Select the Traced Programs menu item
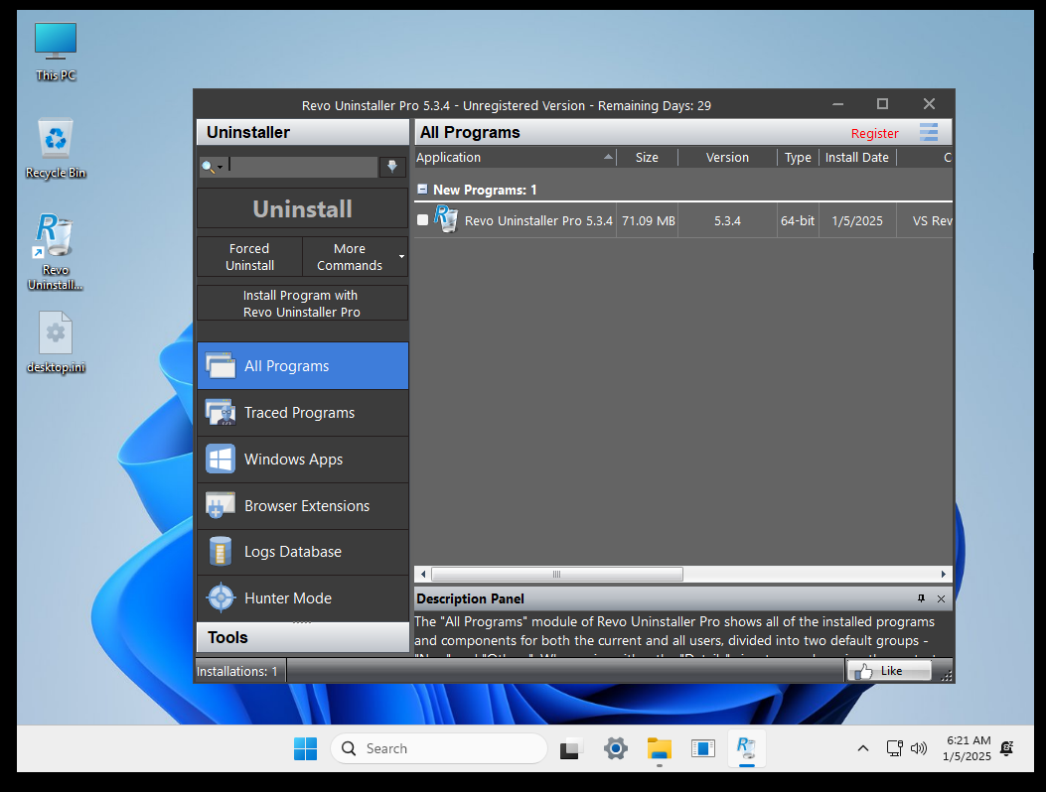Screen dimensions: 1046x792 coord(303,412)
